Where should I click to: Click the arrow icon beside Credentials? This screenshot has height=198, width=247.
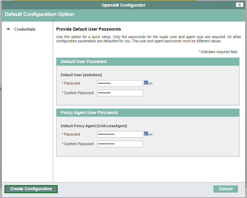click(x=8, y=29)
